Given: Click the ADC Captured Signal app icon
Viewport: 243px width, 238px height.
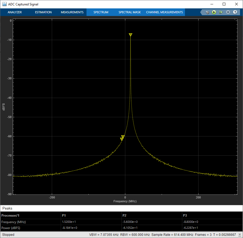Looking at the screenshot, I should coord(5,4).
